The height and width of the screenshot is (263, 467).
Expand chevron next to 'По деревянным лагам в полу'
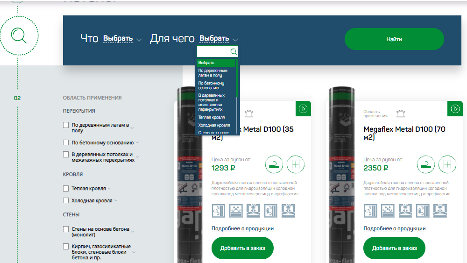click(x=132, y=128)
